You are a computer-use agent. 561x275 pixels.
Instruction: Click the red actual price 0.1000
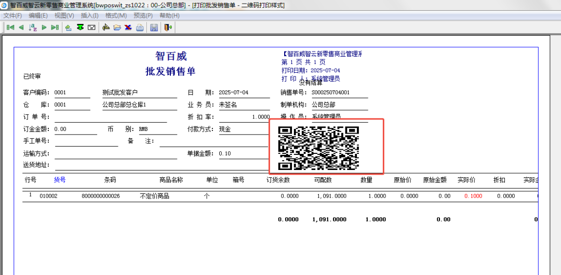coord(473,196)
